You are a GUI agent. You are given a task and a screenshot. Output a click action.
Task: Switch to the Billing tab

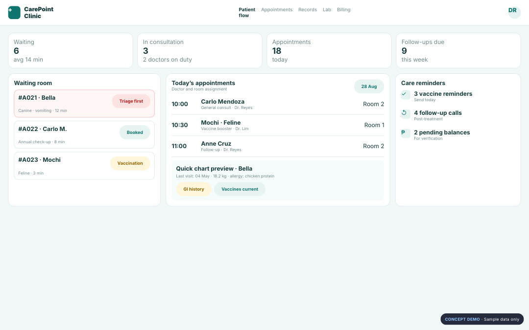tap(343, 10)
